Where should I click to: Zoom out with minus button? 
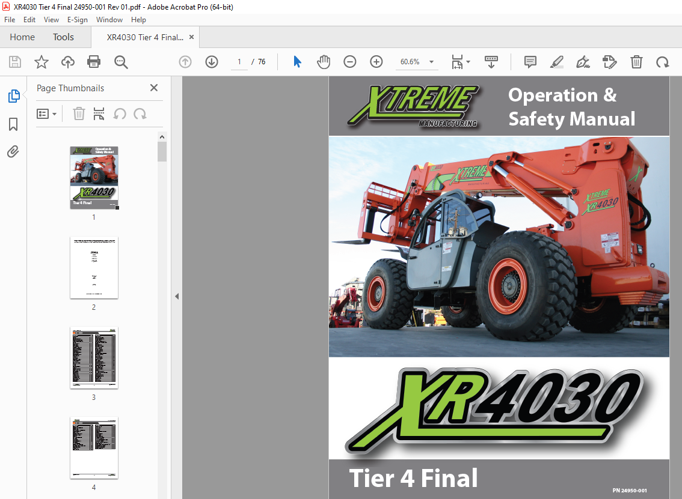[349, 62]
